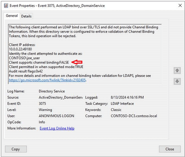Click the Source value ActiveDirectory_DomainServ
The width and height of the screenshot is (185, 157).
click(61, 97)
